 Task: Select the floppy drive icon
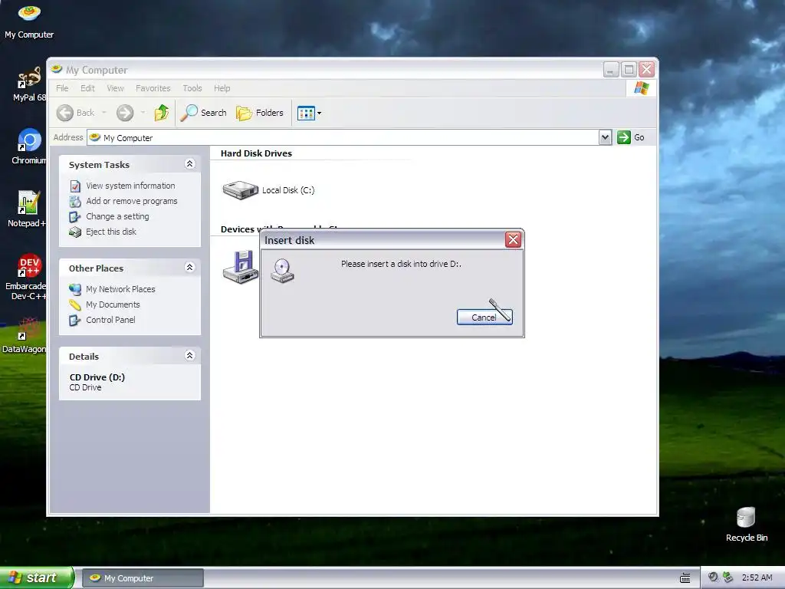click(241, 267)
